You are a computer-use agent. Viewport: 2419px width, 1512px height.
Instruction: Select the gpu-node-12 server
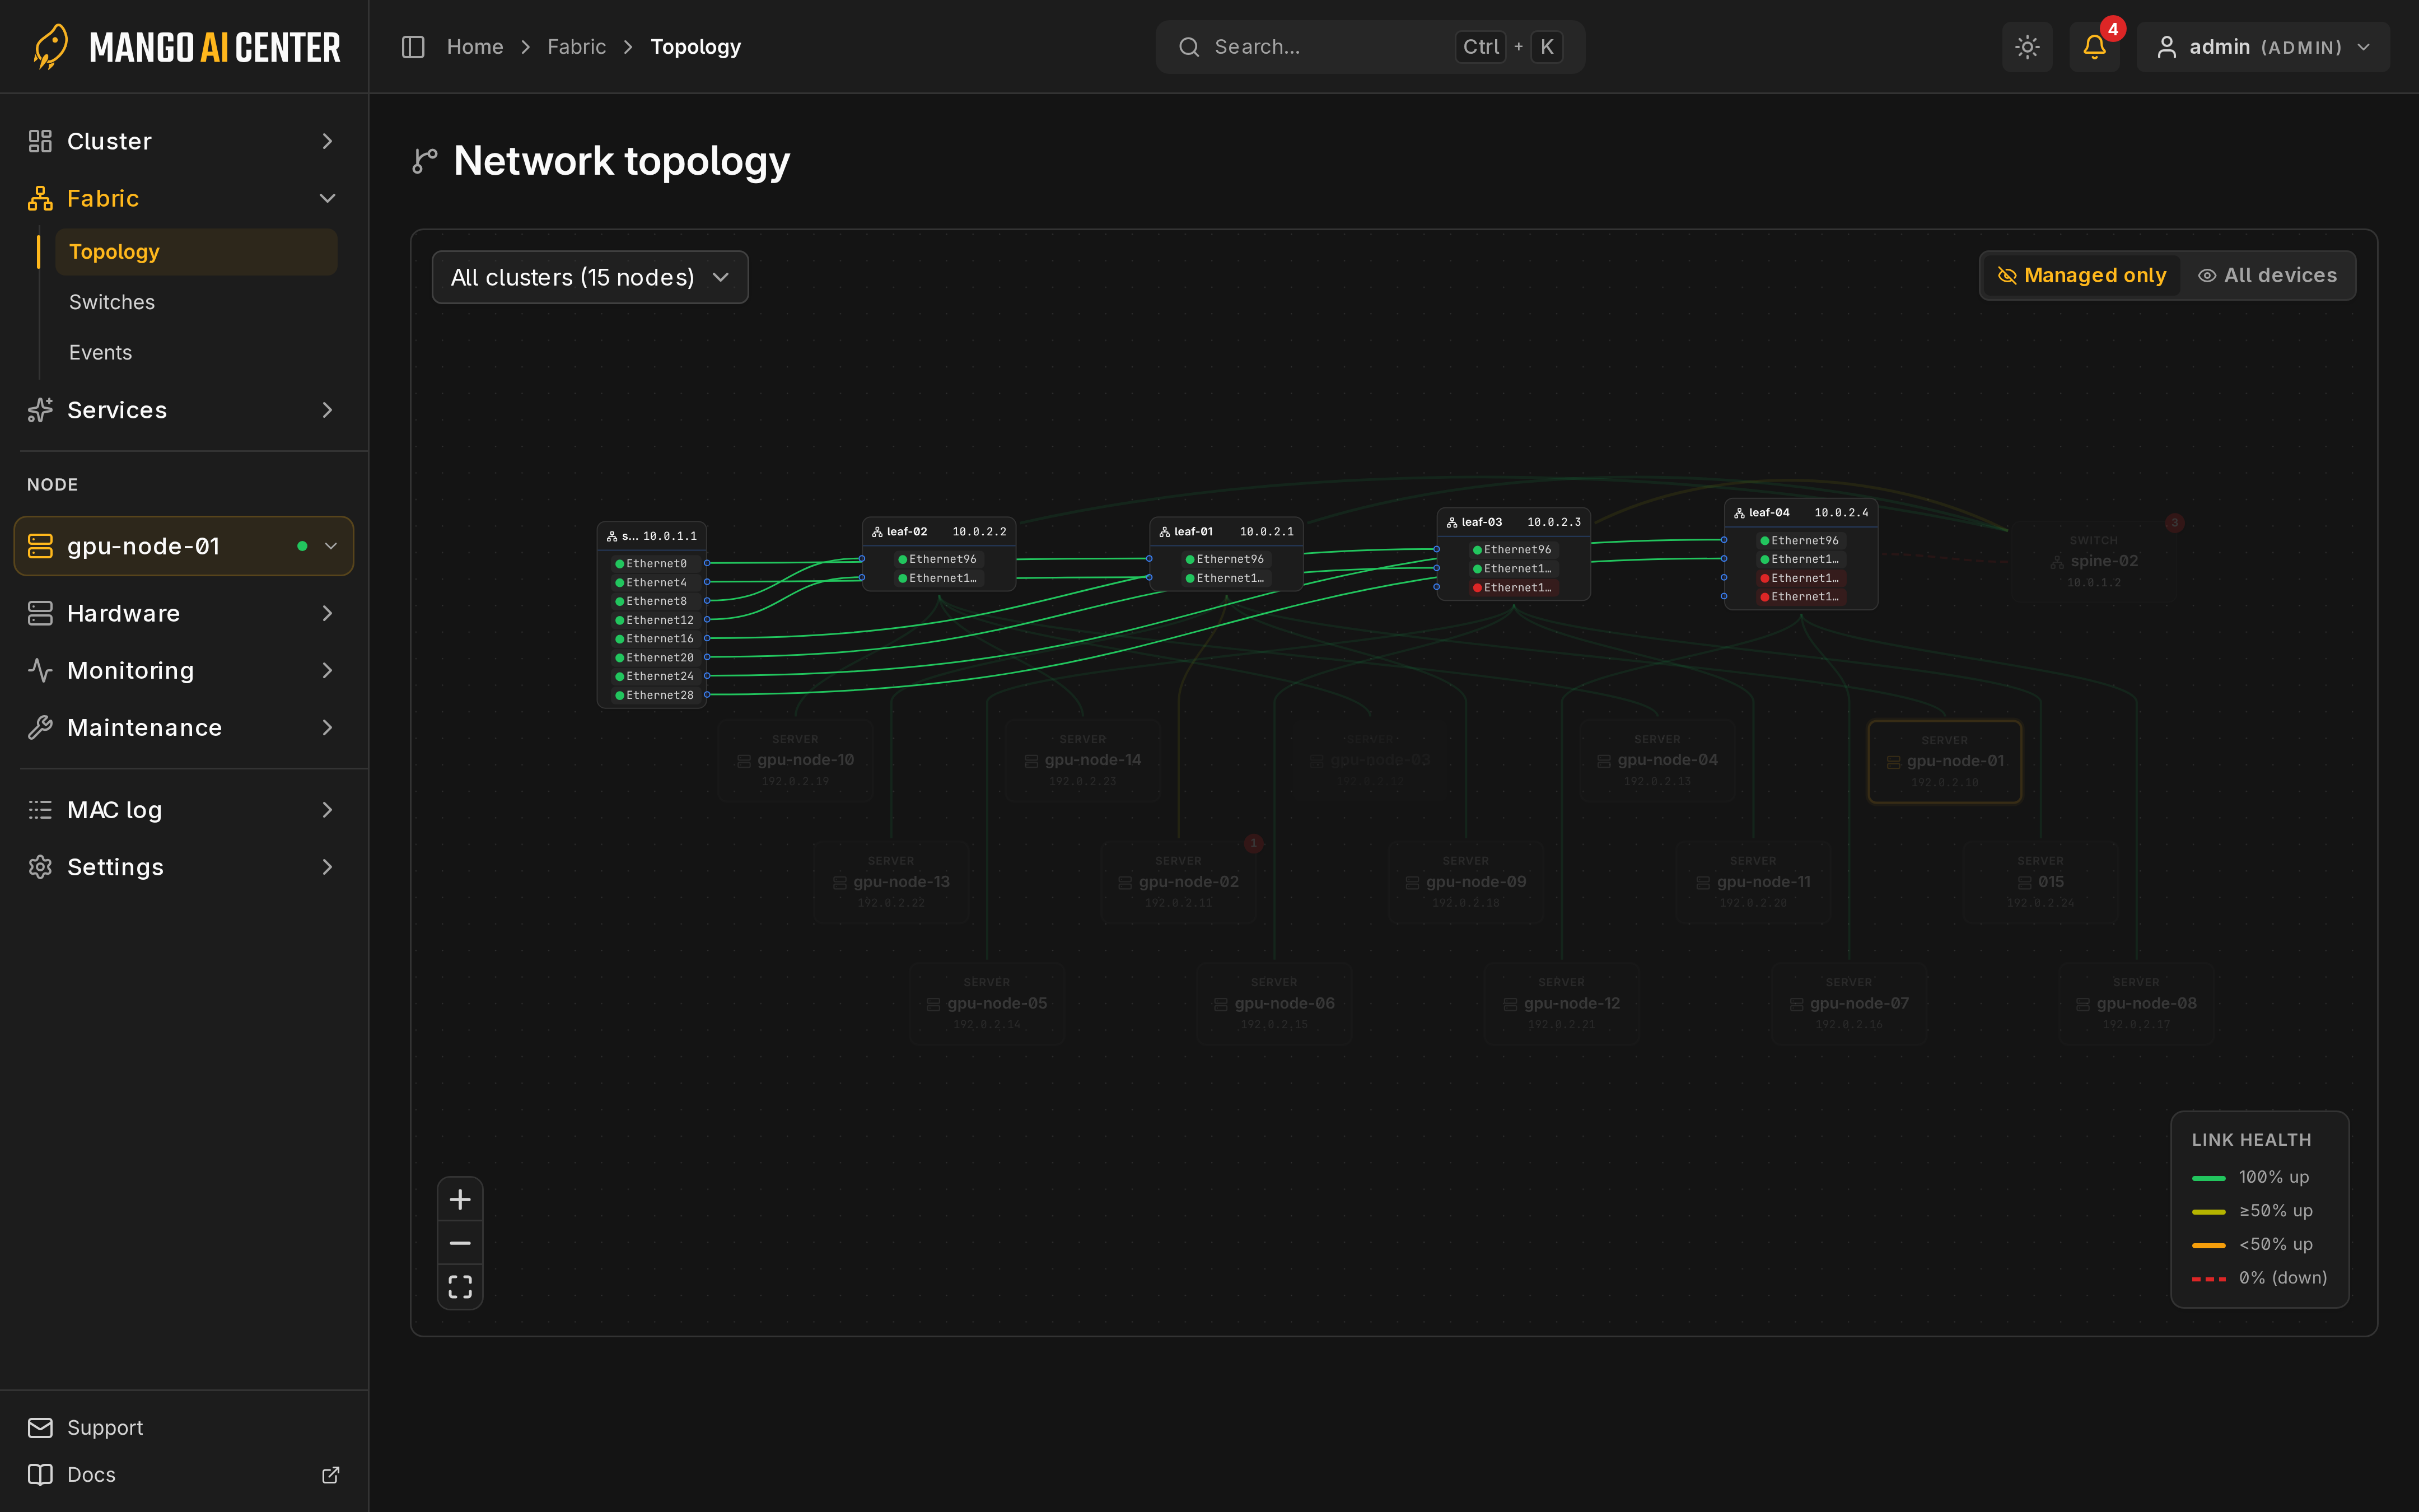click(x=1561, y=1004)
